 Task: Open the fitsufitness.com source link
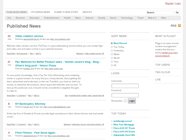59,136
